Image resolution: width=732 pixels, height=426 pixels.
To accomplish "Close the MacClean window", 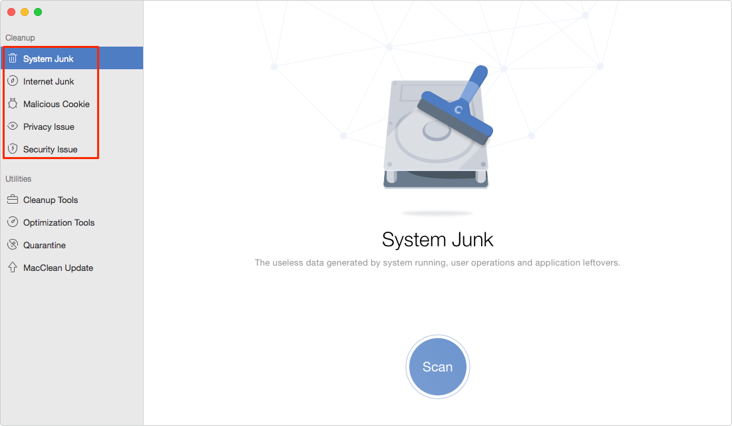I will coord(12,12).
